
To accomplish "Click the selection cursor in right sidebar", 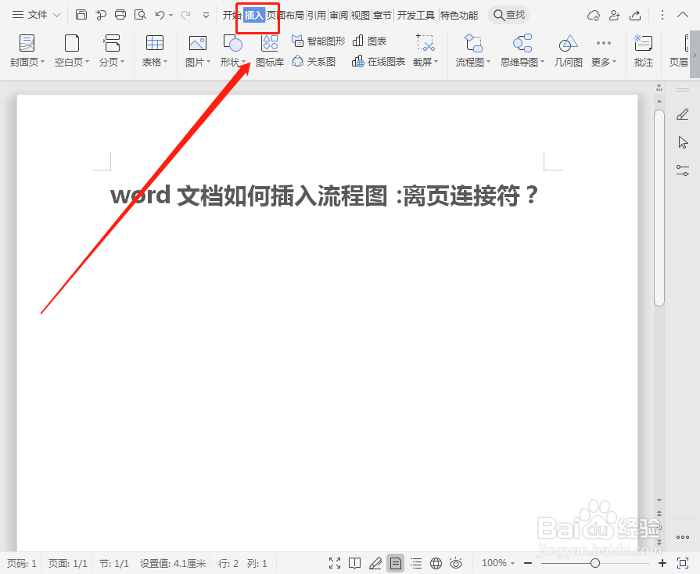I will (x=683, y=142).
